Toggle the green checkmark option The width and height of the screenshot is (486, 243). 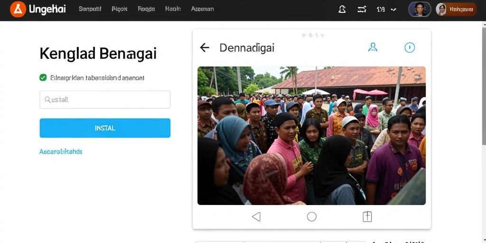[43, 77]
